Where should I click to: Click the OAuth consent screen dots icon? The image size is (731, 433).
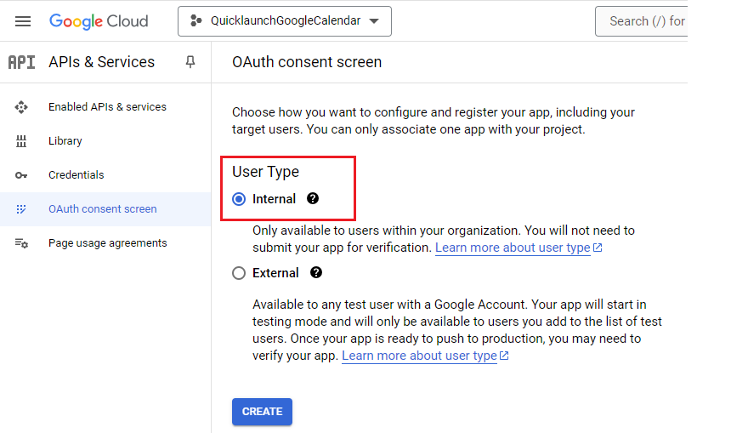(x=21, y=209)
